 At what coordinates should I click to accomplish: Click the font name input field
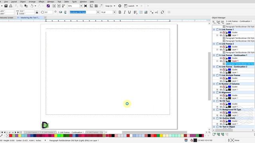pyautogui.click(x=83, y=12)
